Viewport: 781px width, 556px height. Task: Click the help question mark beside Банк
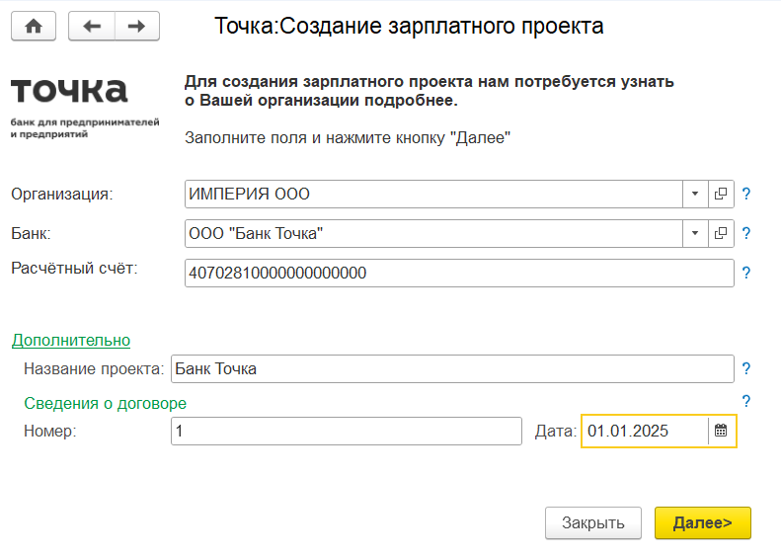(x=746, y=234)
